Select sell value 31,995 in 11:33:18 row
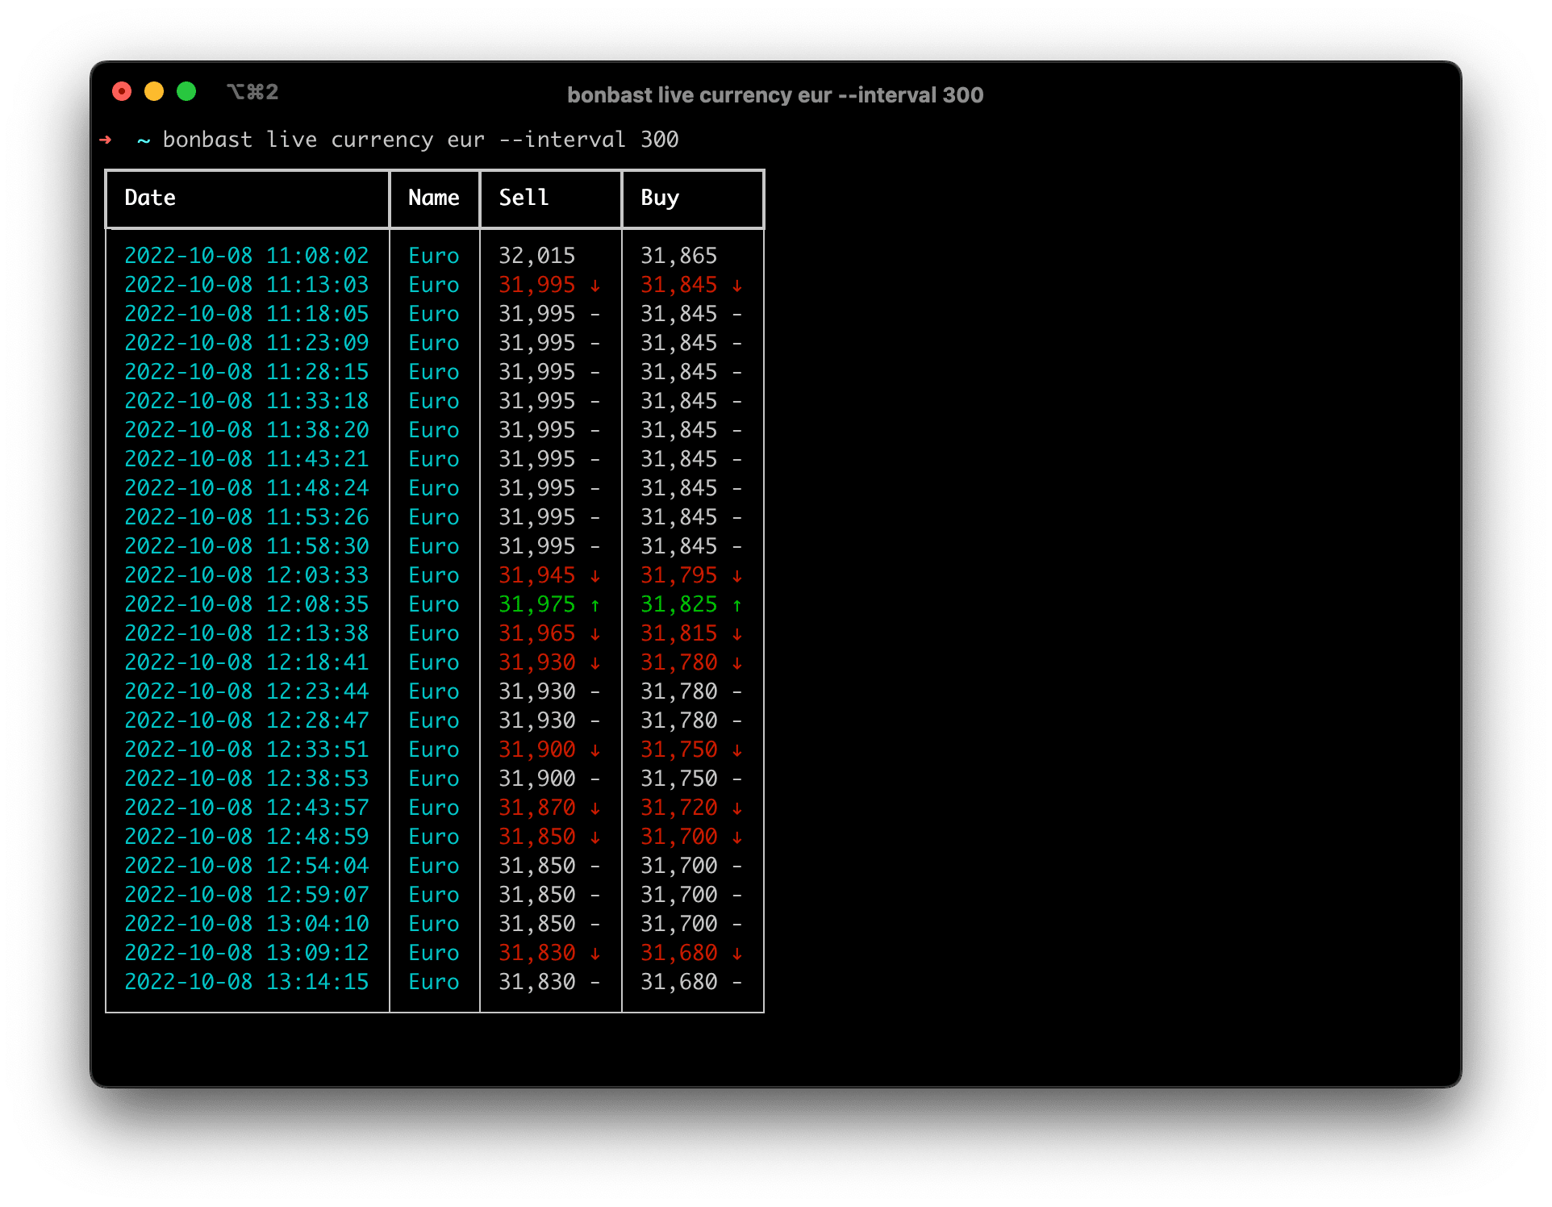This screenshot has width=1552, height=1207. coord(537,401)
